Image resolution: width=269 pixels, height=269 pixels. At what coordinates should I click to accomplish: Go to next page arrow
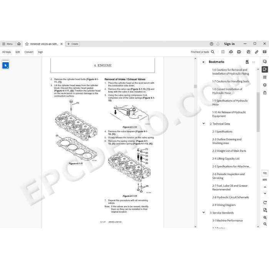click(x=265, y=193)
